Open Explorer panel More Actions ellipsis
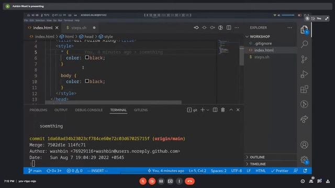The width and height of the screenshot is (335, 188). click(289, 28)
